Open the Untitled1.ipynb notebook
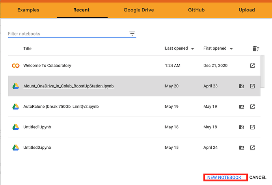The height and width of the screenshot is (185, 272). pyautogui.click(x=37, y=127)
